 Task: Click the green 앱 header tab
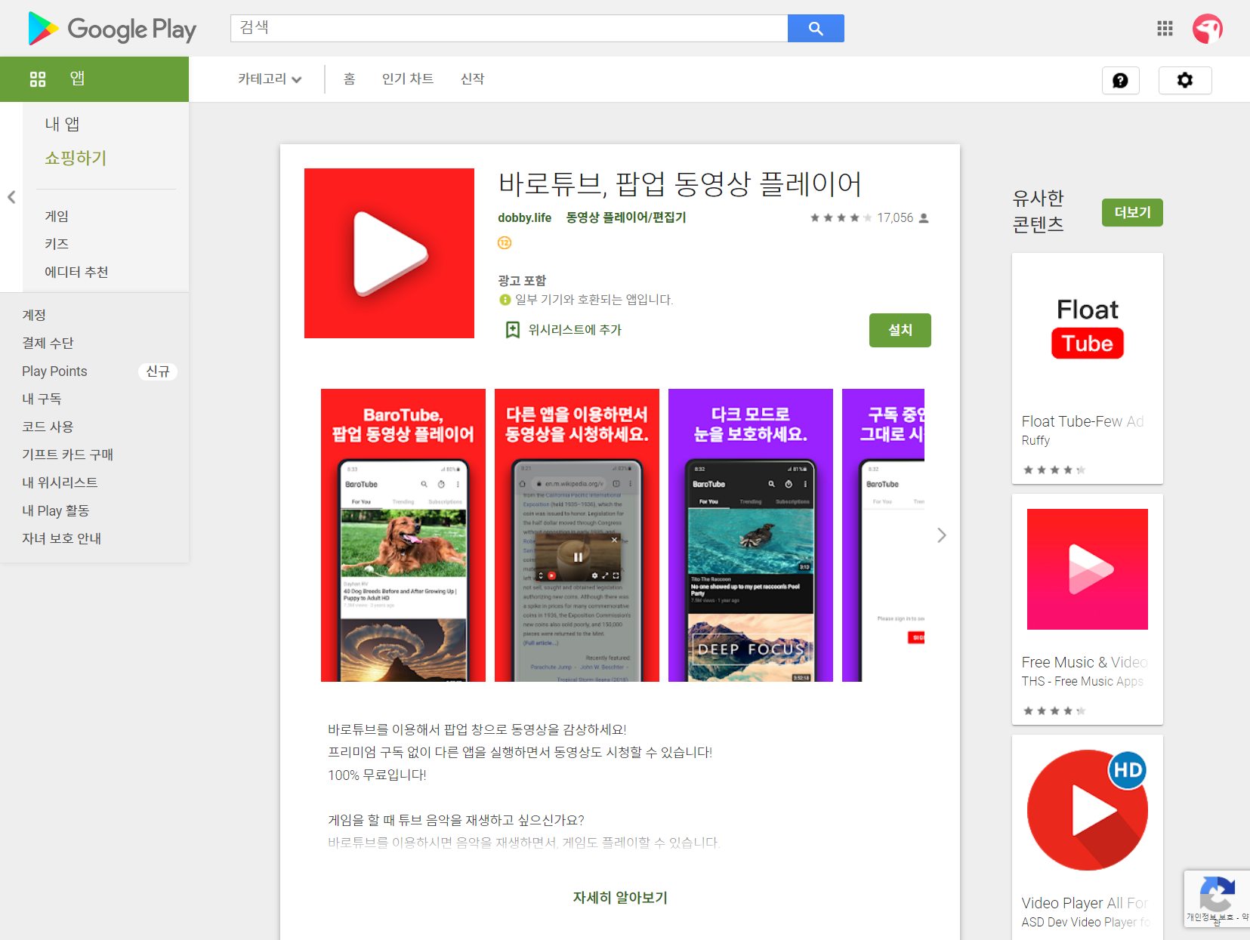94,79
